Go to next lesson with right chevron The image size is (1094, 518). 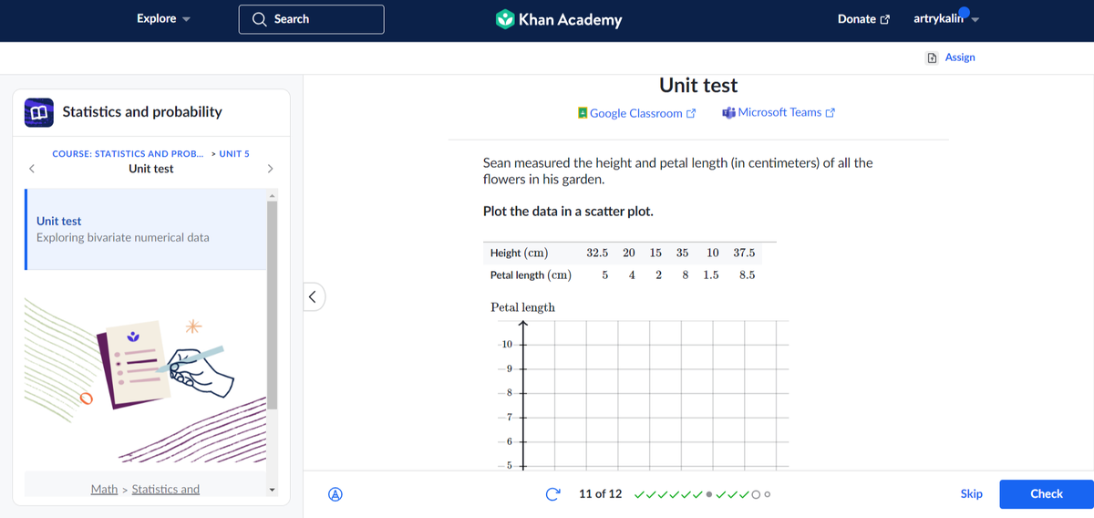(270, 169)
